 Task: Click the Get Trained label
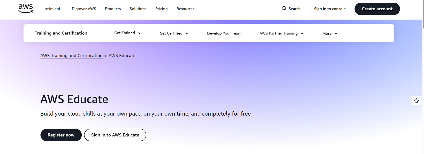tap(125, 33)
